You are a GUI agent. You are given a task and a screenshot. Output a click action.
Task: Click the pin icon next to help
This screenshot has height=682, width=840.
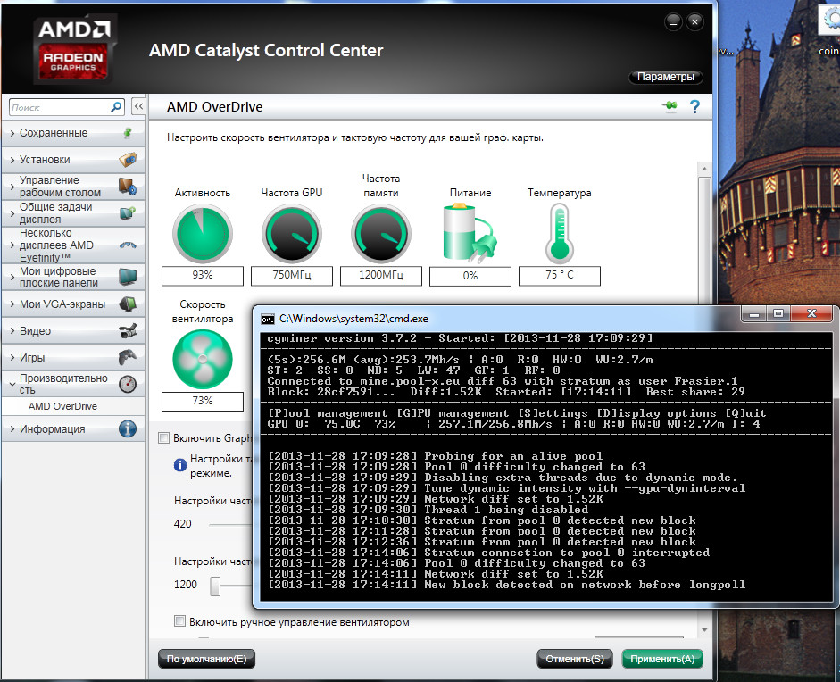coord(670,106)
